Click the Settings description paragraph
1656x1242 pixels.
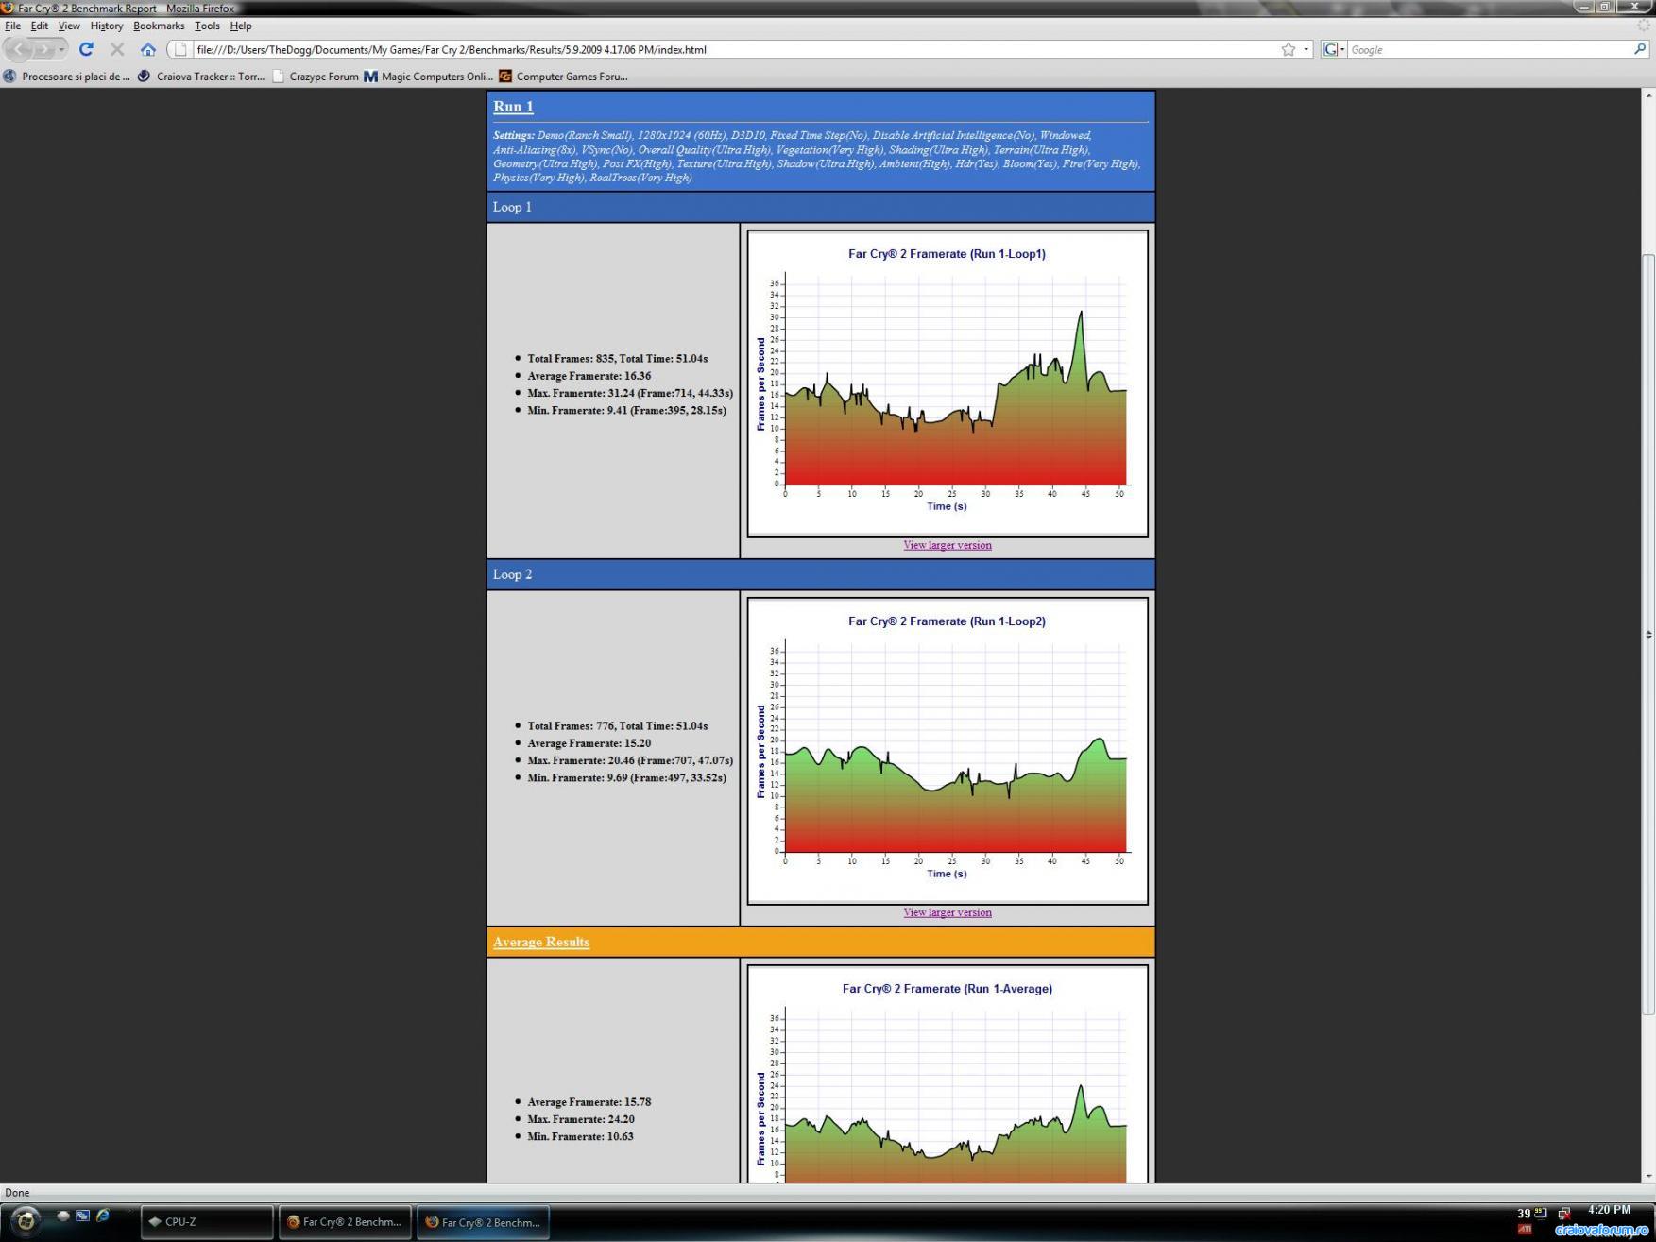coord(818,156)
